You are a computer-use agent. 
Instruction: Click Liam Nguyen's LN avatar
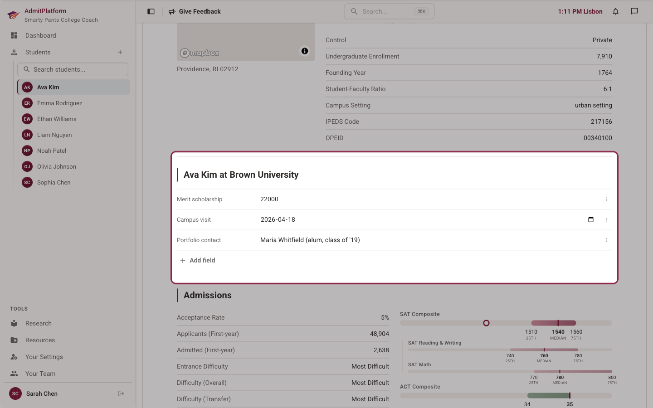27,135
